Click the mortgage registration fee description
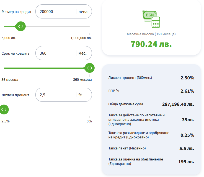 pos(136,119)
